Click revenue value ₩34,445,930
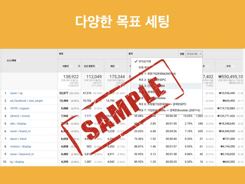This screenshot has height=184, width=245. [227, 131]
